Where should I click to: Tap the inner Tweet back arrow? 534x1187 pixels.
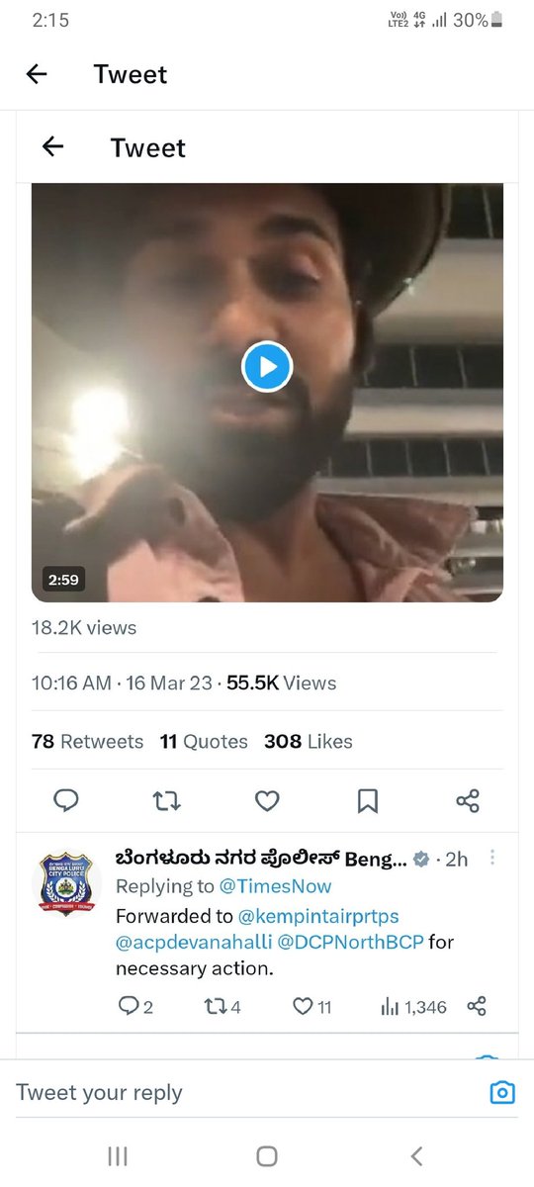coord(52,147)
